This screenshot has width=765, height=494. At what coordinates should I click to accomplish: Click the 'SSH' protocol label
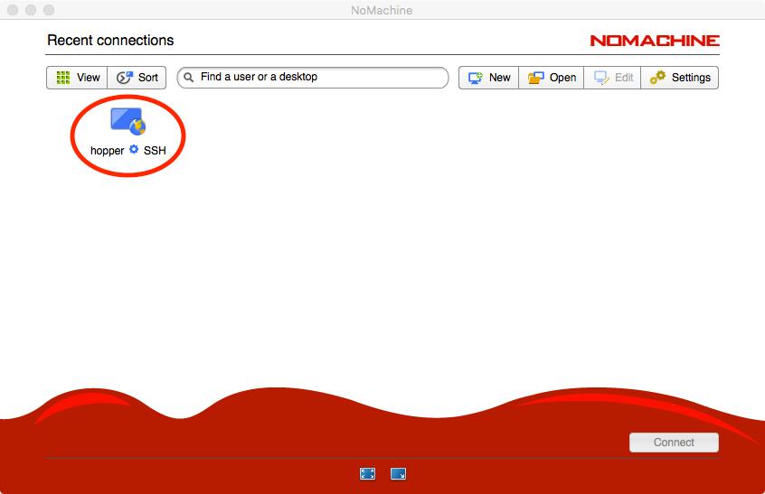point(155,151)
